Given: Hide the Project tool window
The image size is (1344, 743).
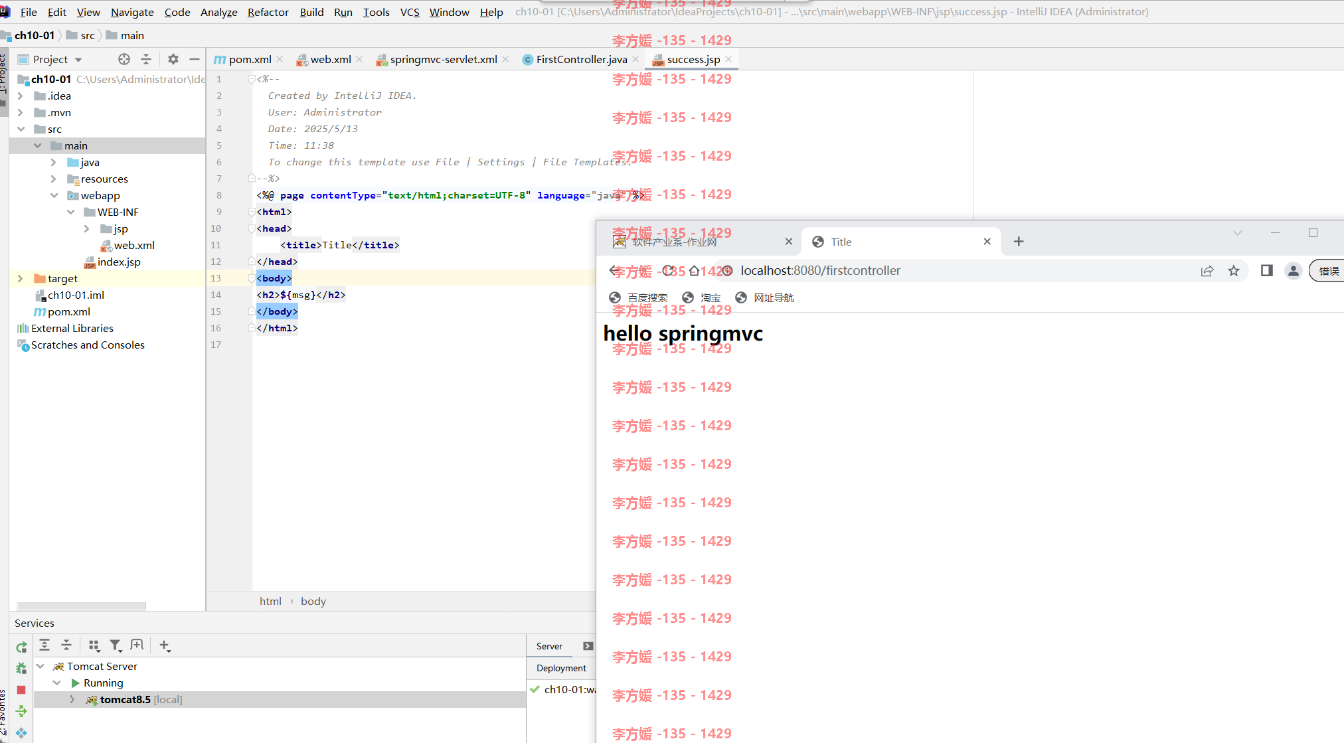Looking at the screenshot, I should 194,59.
